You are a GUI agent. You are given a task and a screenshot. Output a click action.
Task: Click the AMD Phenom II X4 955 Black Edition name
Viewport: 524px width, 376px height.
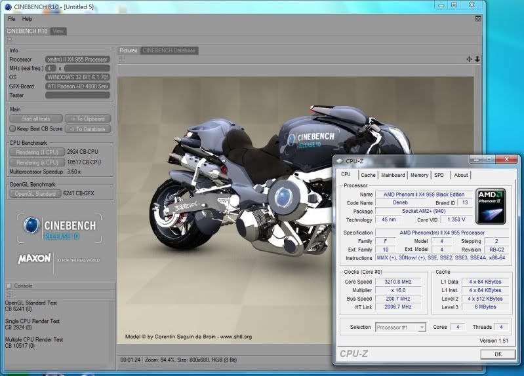(x=424, y=195)
